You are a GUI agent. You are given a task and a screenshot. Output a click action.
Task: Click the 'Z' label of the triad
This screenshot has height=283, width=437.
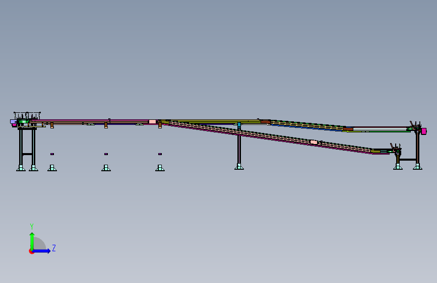(x=54, y=248)
